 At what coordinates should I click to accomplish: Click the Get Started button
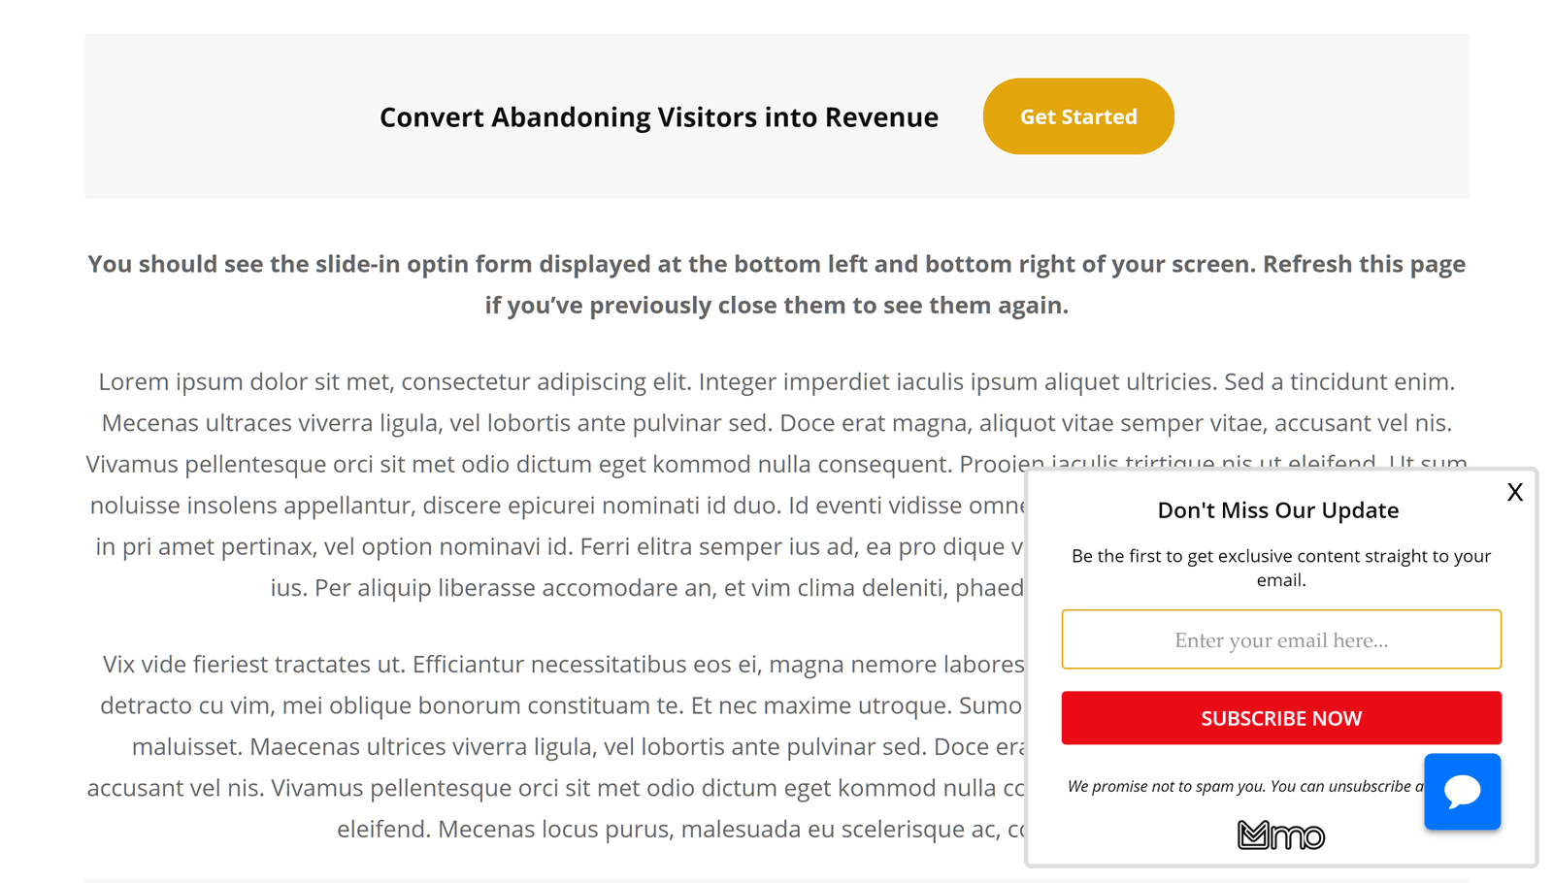point(1077,116)
